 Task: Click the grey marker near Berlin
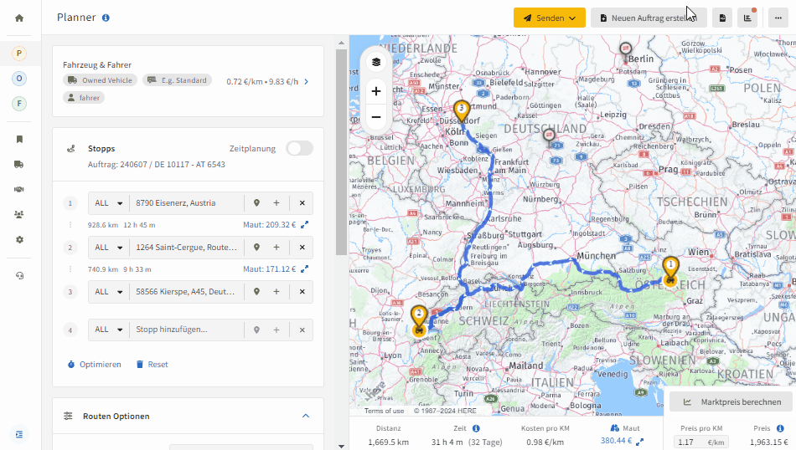coord(625,50)
